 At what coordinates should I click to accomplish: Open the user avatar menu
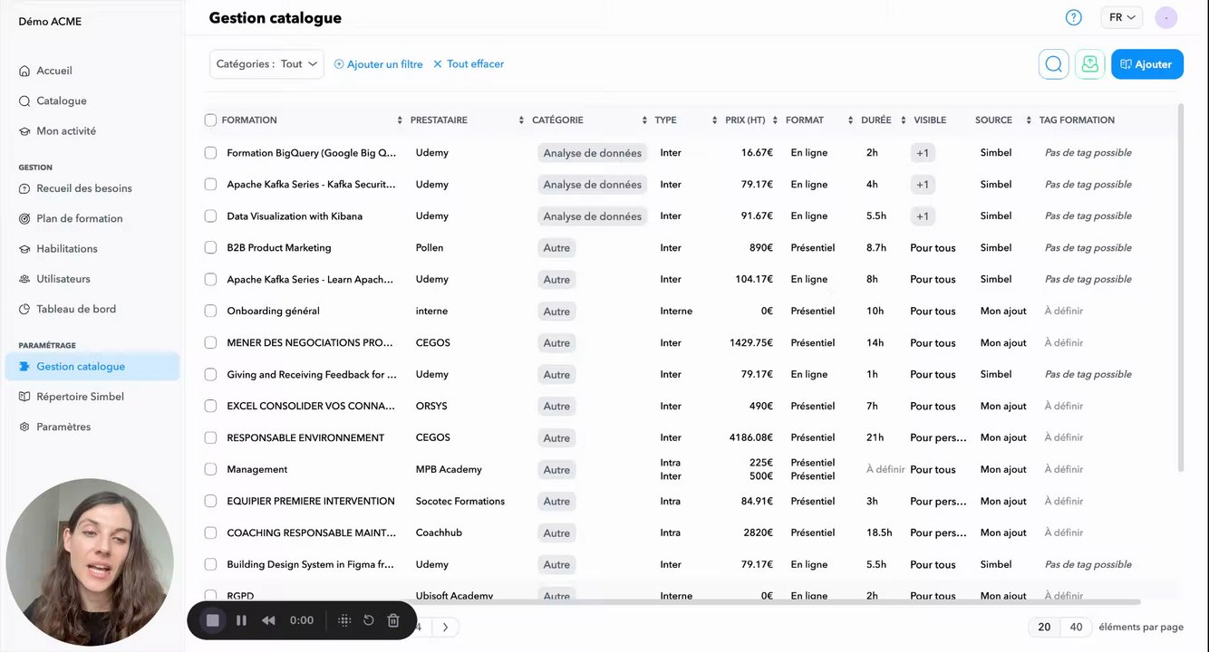pos(1165,17)
